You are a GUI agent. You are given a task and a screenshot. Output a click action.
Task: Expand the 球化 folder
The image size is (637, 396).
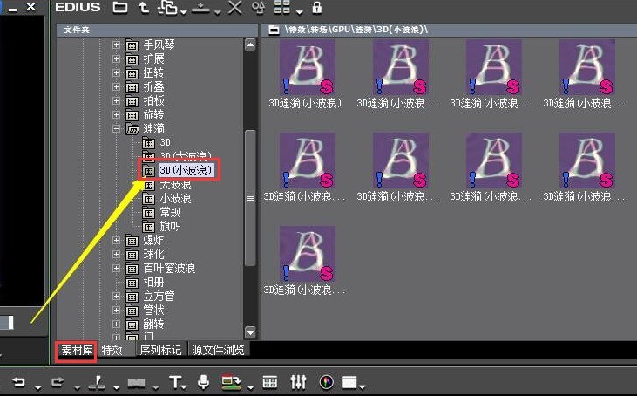(116, 254)
